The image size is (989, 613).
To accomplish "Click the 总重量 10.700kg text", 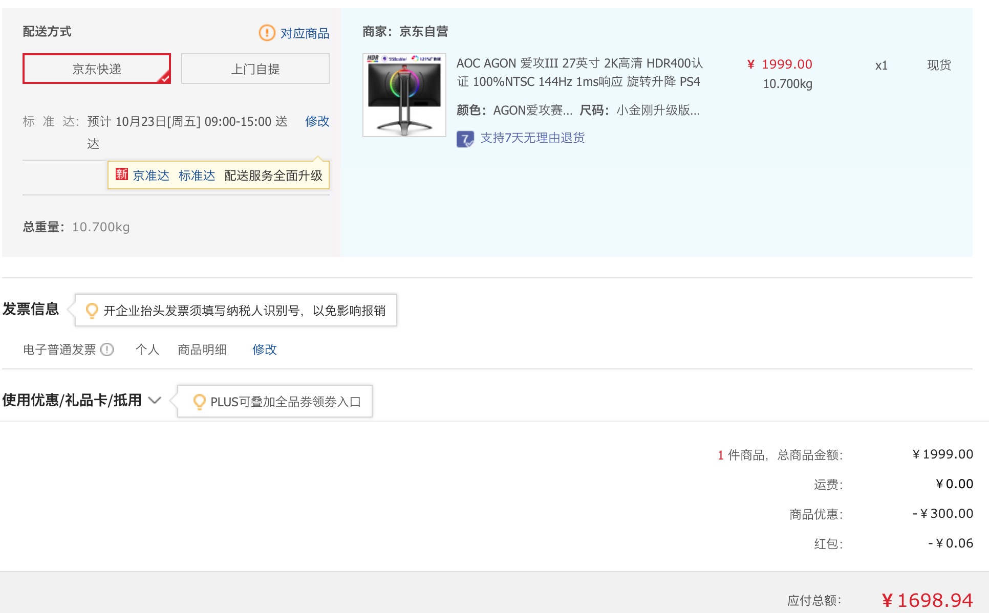I will [x=76, y=227].
